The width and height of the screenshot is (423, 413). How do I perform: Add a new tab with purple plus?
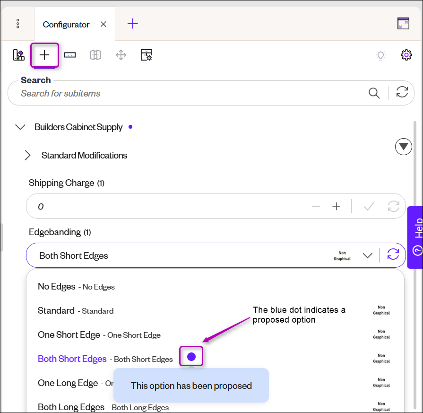click(132, 24)
